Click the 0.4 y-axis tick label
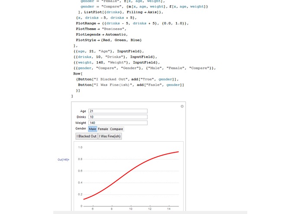Screen dimensions: 301x214 pyautogui.click(x=80, y=182)
